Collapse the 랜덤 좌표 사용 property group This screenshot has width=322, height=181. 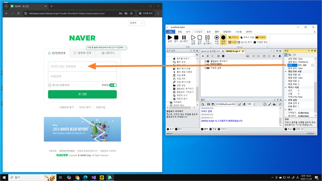pos(286,72)
